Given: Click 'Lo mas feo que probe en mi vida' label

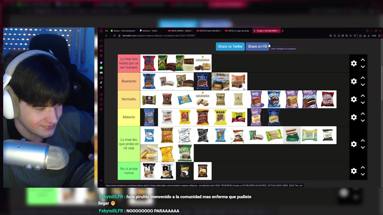Looking at the screenshot, I should [x=129, y=144].
